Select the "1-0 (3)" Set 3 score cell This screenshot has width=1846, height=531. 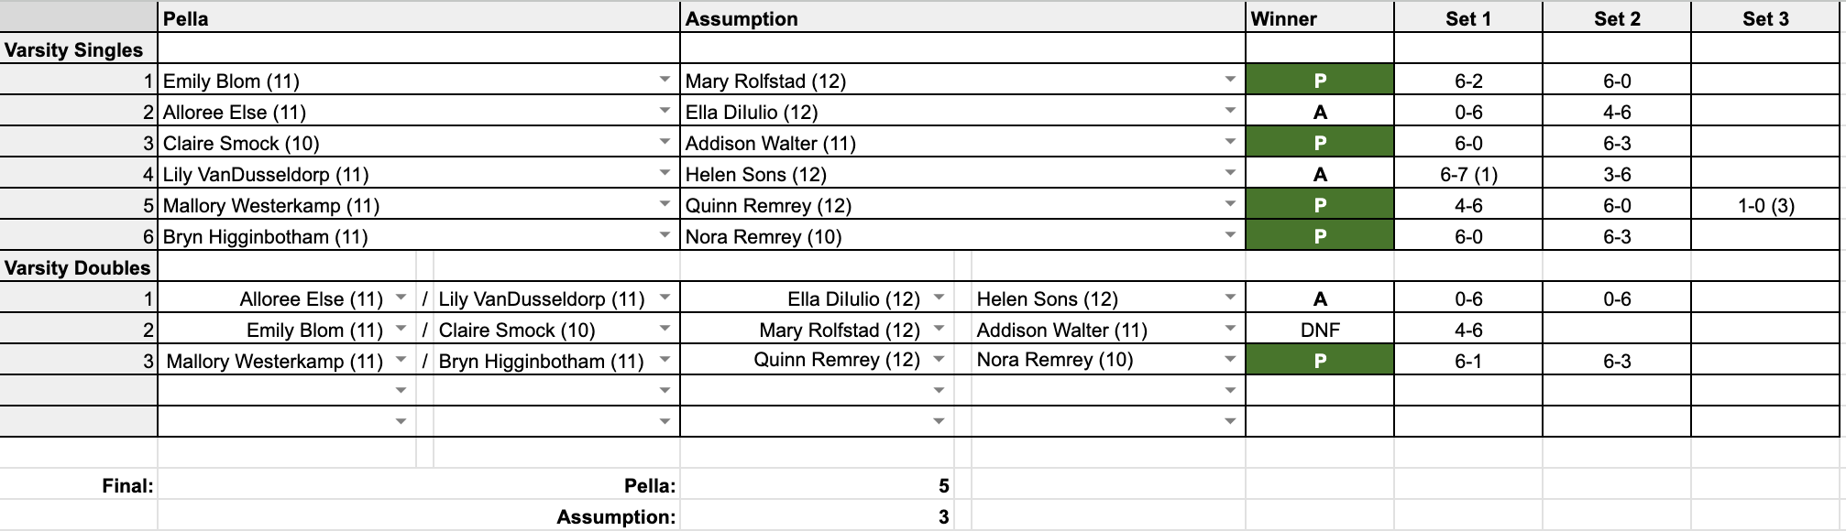point(1765,205)
